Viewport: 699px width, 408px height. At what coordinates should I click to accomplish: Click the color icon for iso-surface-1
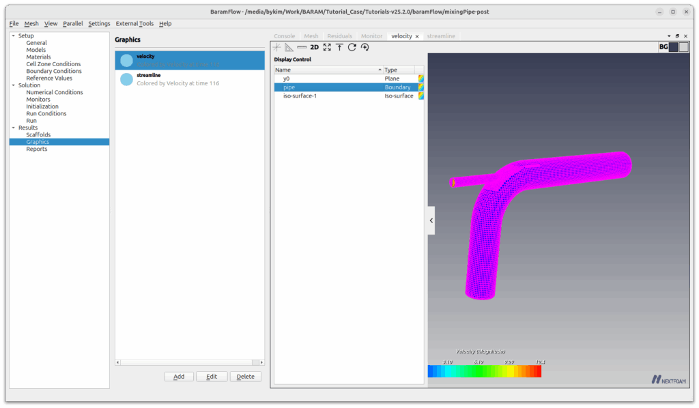(x=420, y=96)
